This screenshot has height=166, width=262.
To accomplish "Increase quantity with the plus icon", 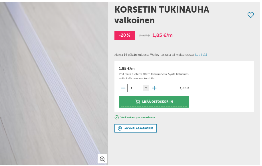I will tap(154, 88).
